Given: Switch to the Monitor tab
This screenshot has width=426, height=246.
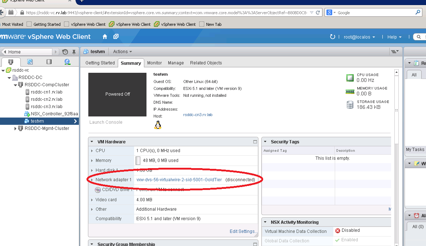Looking at the screenshot, I should point(154,63).
